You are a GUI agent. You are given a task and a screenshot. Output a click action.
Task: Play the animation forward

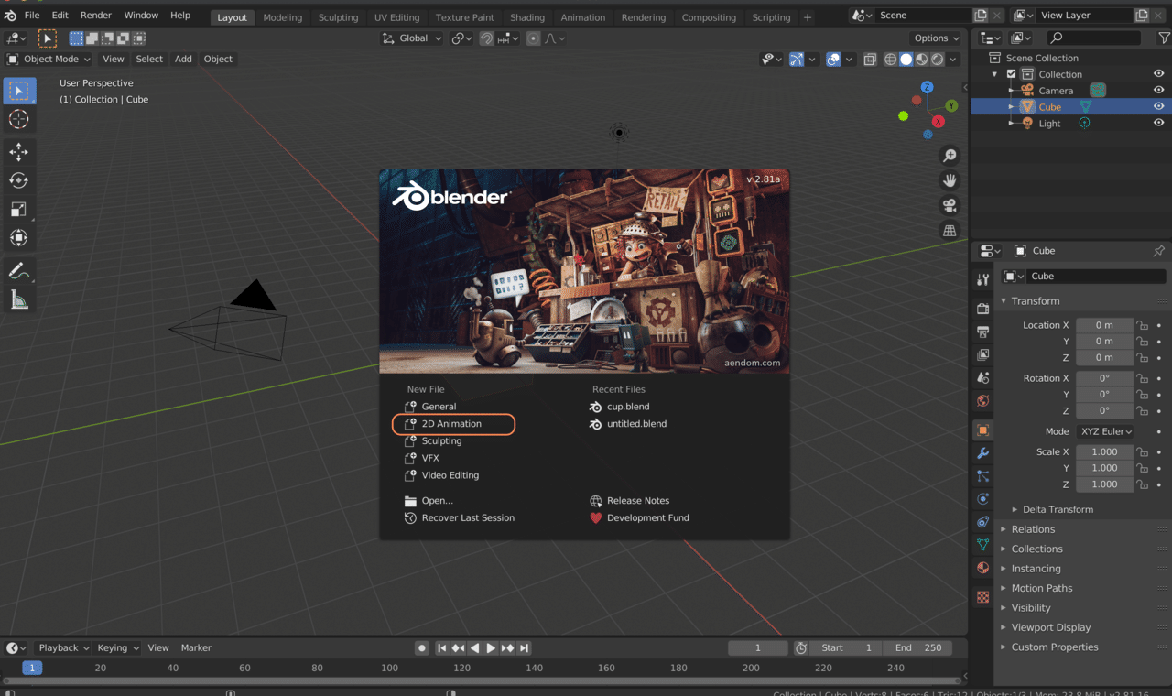[491, 648]
